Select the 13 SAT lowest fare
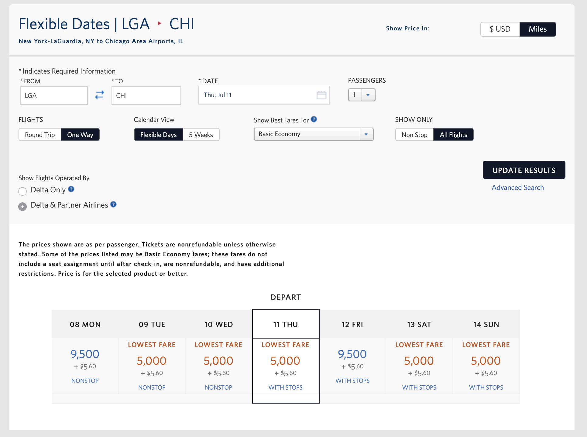 [x=419, y=366]
